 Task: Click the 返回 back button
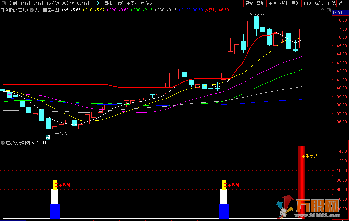(343, 3)
